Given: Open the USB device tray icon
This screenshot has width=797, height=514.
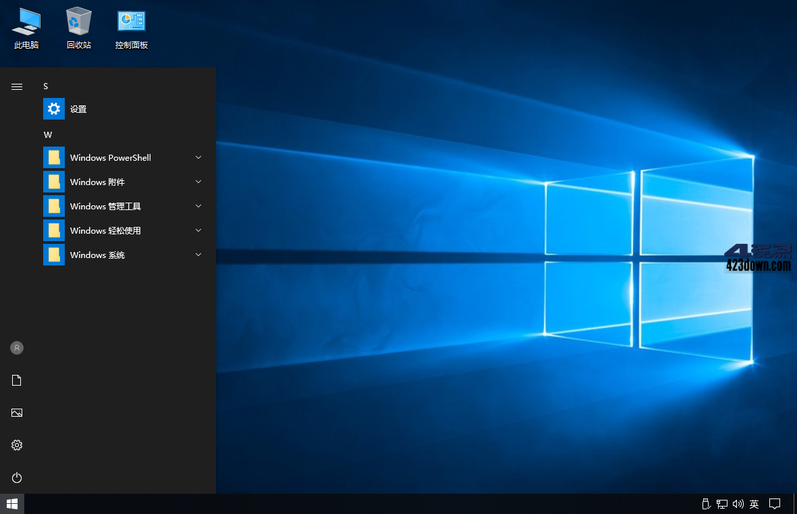Looking at the screenshot, I should click(x=705, y=504).
